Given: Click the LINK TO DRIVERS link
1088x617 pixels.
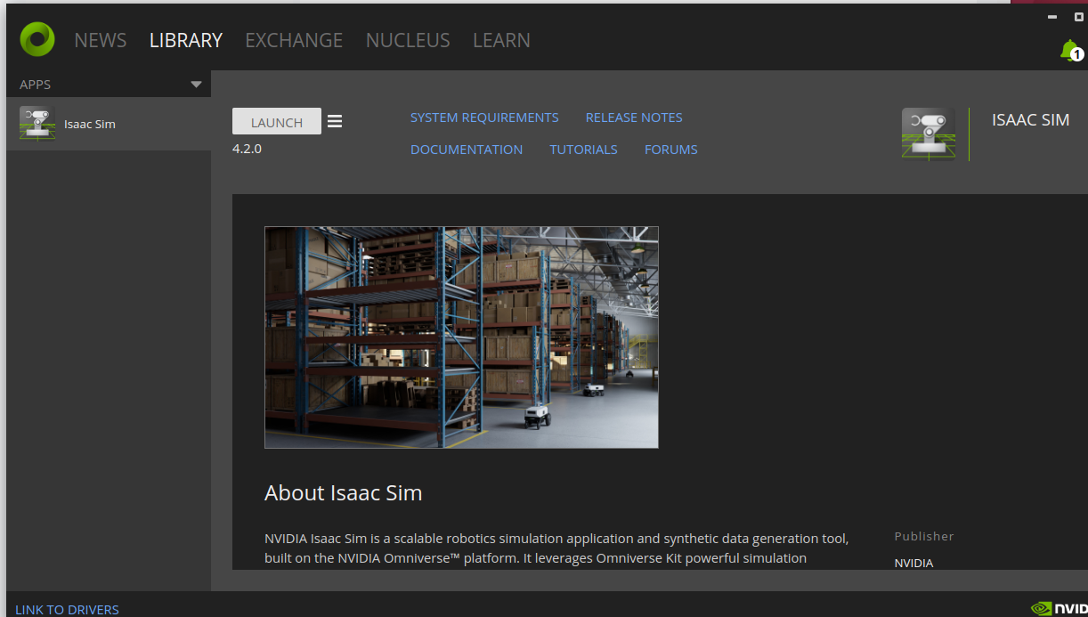Looking at the screenshot, I should [67, 610].
